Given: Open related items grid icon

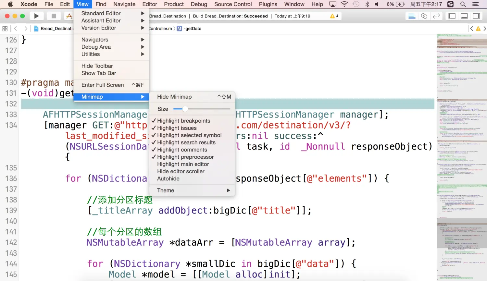Looking at the screenshot, I should [x=5, y=29].
